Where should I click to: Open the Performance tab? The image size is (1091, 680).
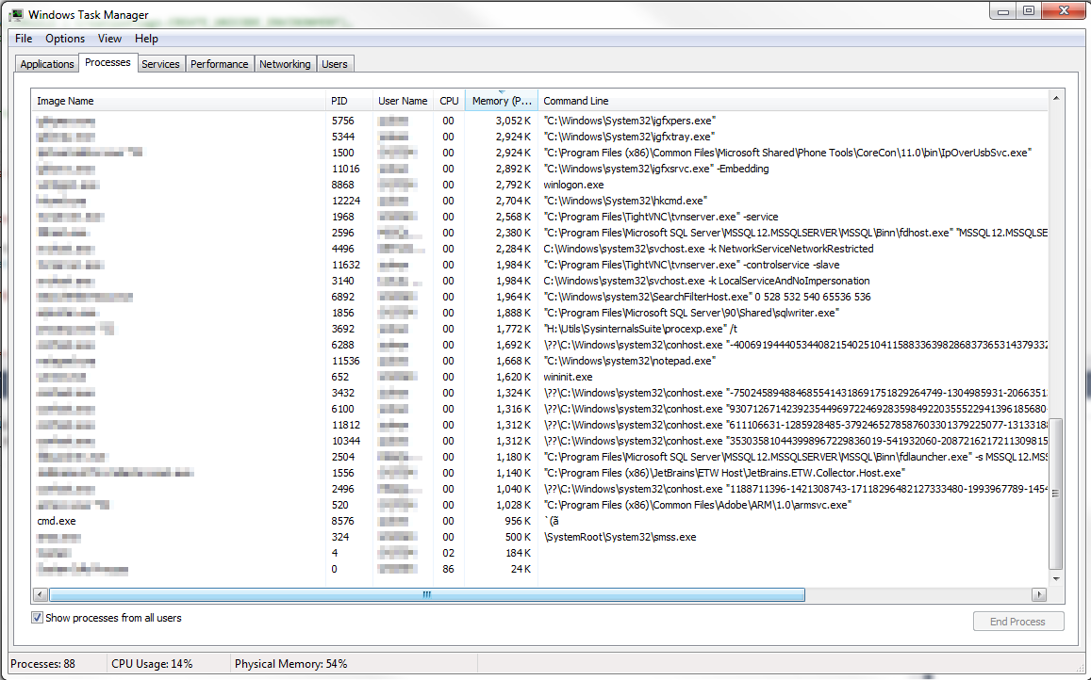(x=219, y=64)
